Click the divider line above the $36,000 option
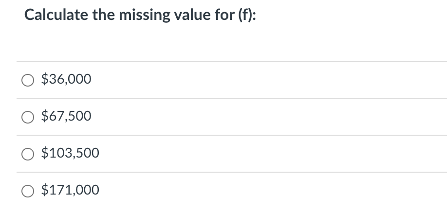The height and width of the screenshot is (214, 447). point(232,61)
